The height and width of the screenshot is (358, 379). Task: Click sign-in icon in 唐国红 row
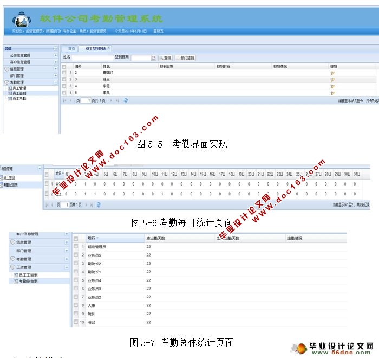(x=332, y=73)
